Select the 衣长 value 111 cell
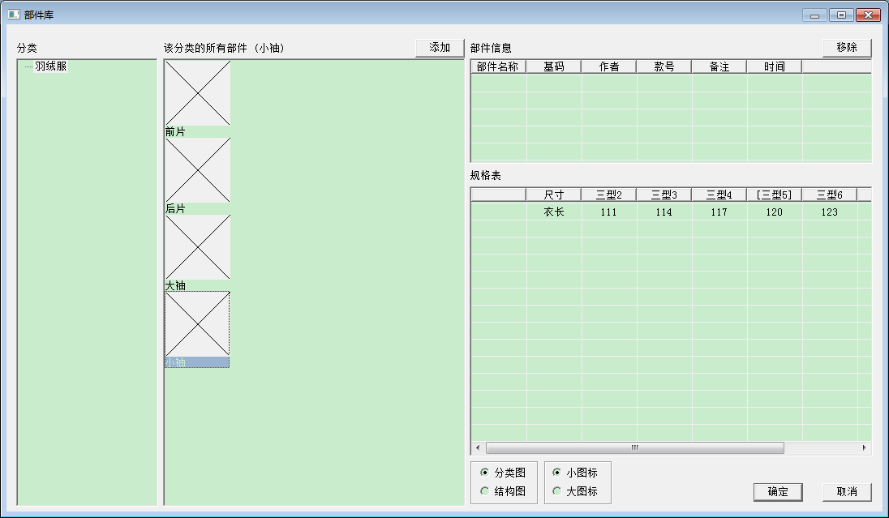The height and width of the screenshot is (518, 889). pos(609,212)
